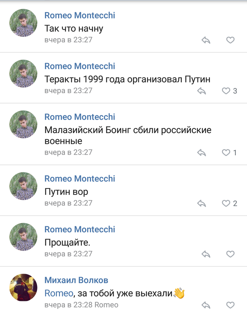The width and height of the screenshot is (247, 316).
Task: Click "вчера в 23:28 Romeo" reply timestamp
Action: 81,305
